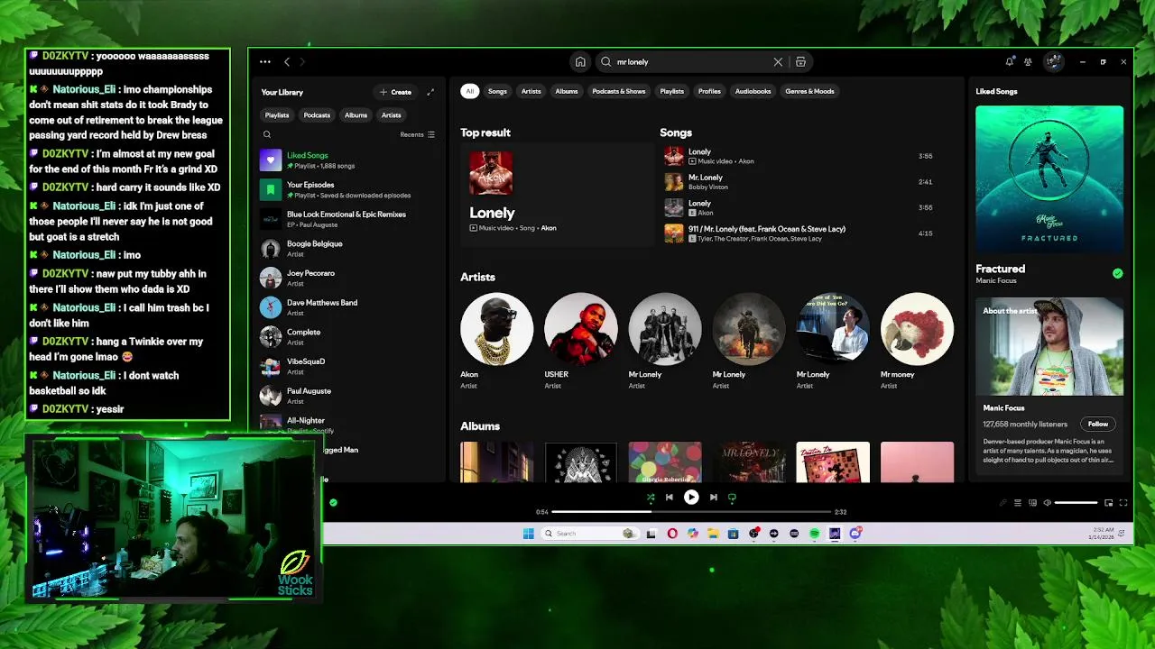The width and height of the screenshot is (1155, 649).
Task: Toggle Albums library filter chip
Action: (356, 115)
